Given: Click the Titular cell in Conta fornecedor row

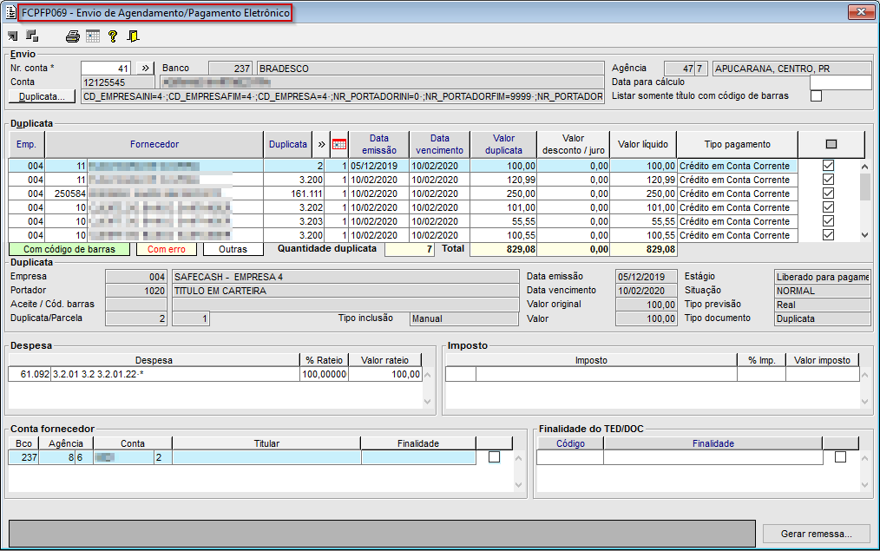Looking at the screenshot, I should (x=266, y=458).
